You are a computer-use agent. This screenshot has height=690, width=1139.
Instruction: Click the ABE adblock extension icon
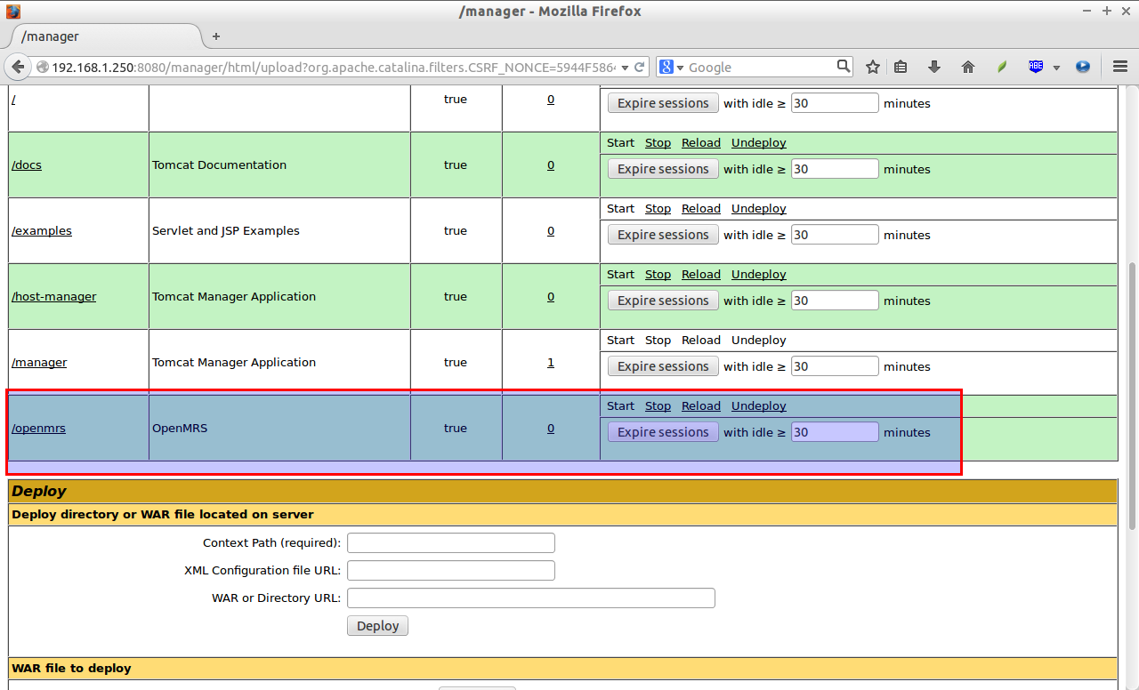[x=1035, y=67]
